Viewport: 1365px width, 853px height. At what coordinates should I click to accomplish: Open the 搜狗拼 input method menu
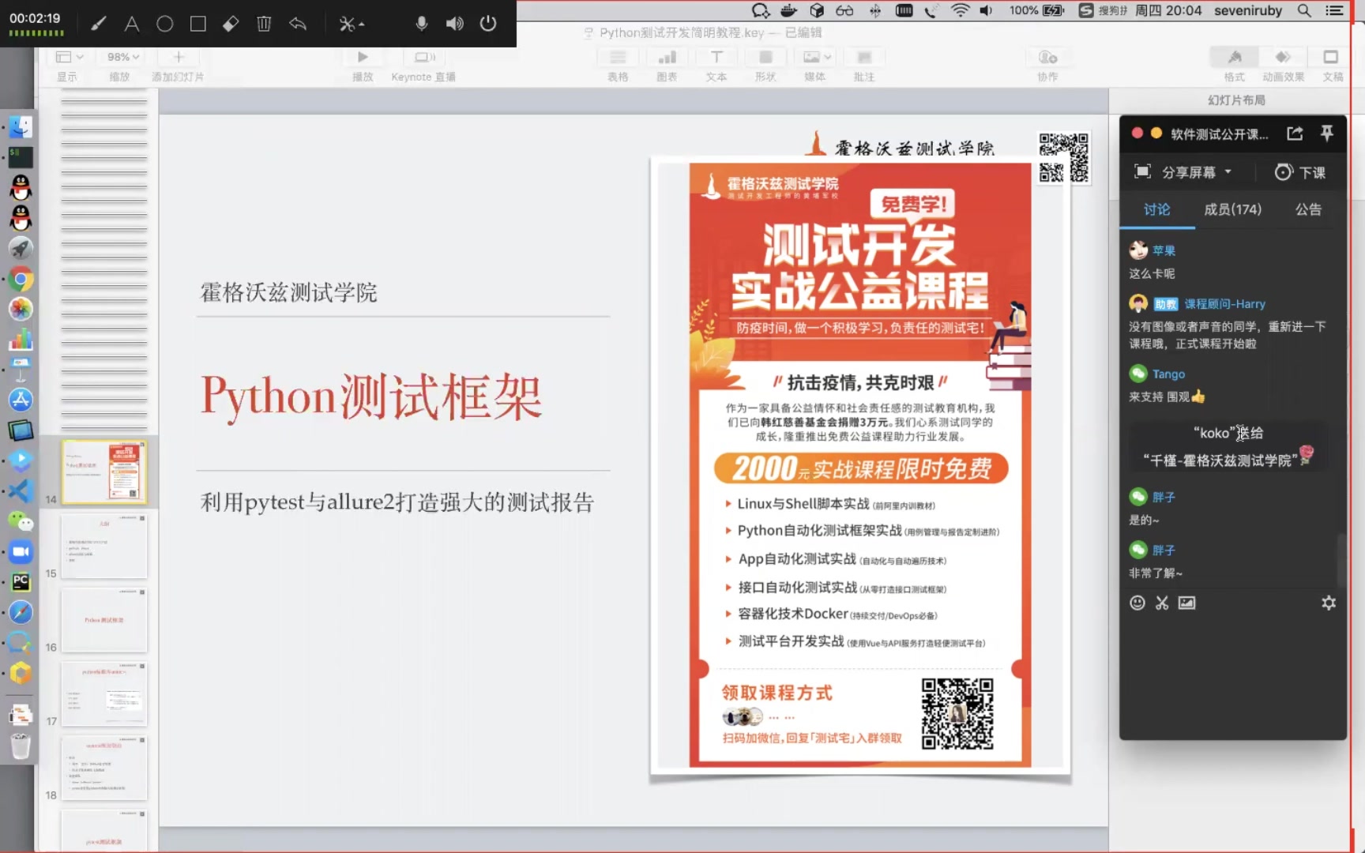click(1103, 10)
